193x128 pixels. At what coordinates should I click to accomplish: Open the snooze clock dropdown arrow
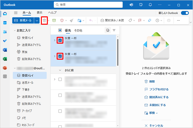161,21
